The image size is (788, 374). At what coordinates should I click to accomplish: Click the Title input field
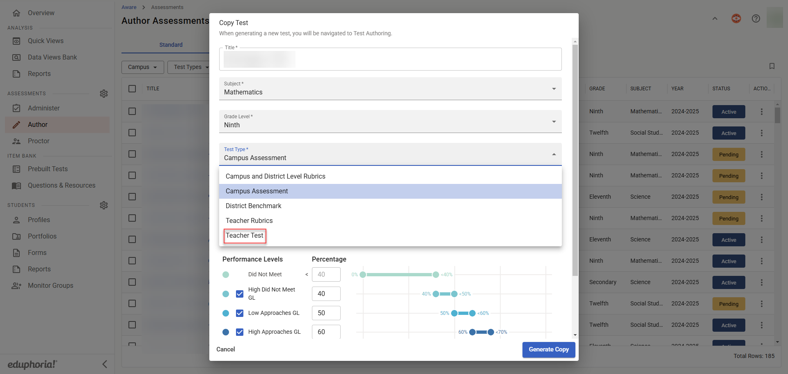pos(390,60)
